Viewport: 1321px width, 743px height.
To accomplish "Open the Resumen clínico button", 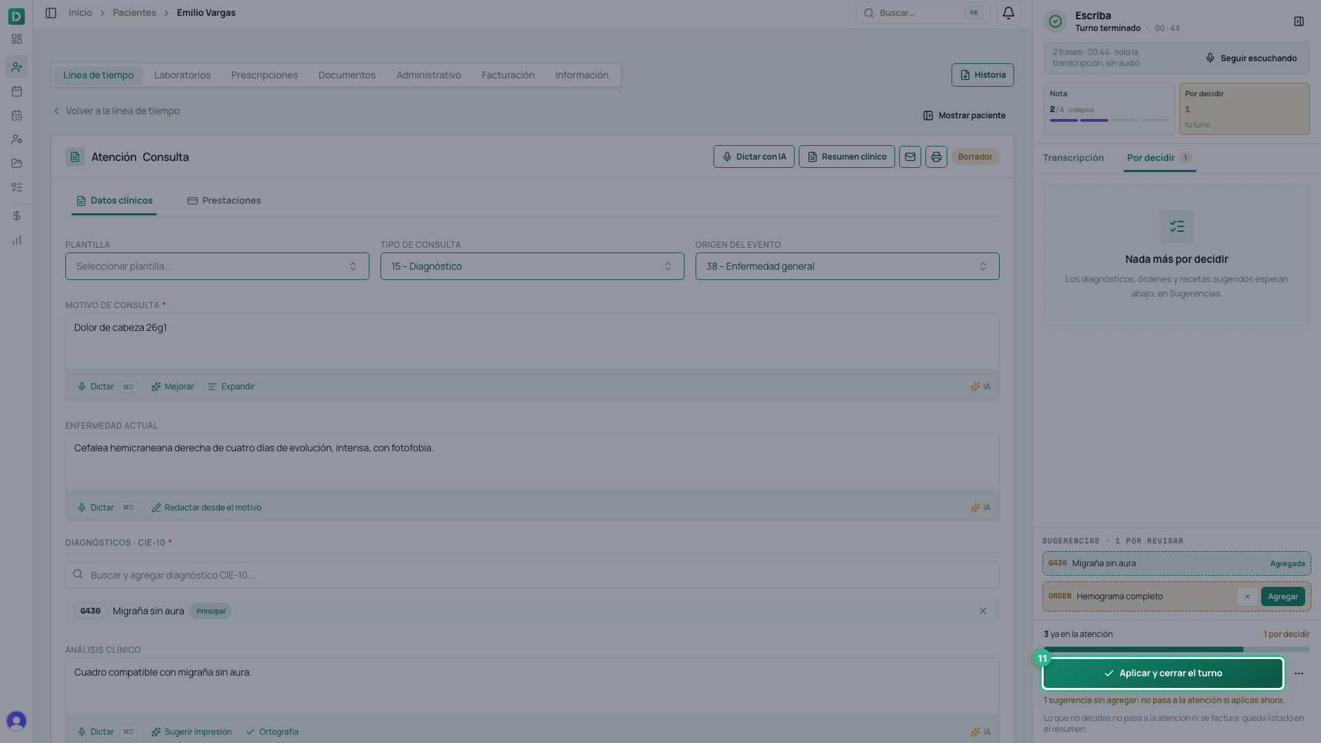I will point(847,157).
